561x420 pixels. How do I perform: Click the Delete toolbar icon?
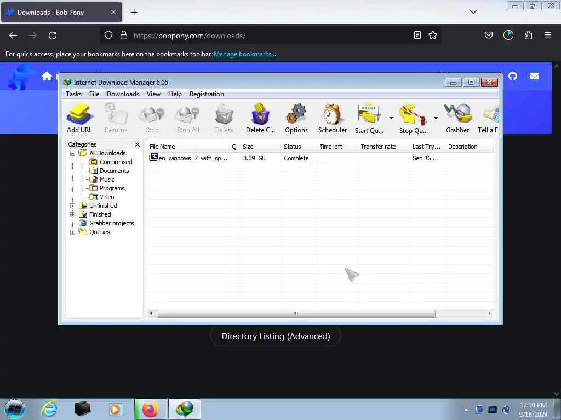click(x=224, y=118)
